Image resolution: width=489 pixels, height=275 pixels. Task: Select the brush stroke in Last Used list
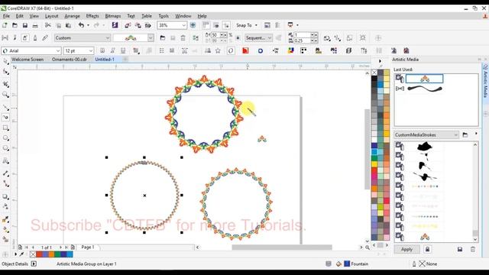[x=425, y=89]
